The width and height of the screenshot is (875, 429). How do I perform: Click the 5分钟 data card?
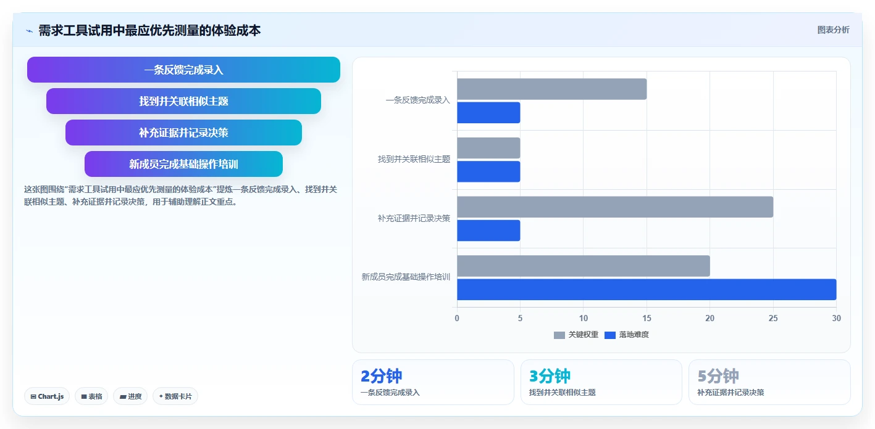pyautogui.click(x=769, y=382)
